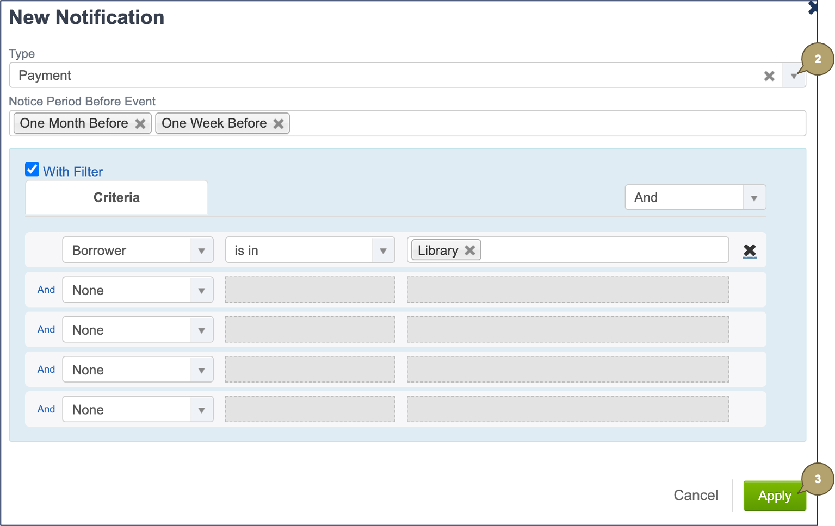
Task: Select the Criteria tab
Action: [x=116, y=198]
